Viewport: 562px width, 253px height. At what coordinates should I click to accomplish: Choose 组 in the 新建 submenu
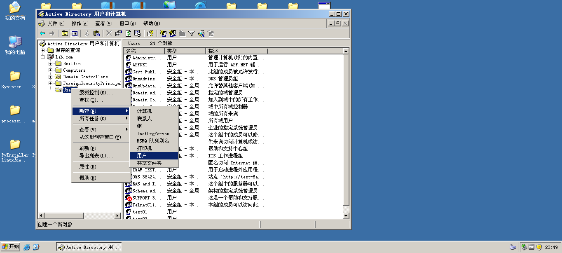pyautogui.click(x=154, y=126)
